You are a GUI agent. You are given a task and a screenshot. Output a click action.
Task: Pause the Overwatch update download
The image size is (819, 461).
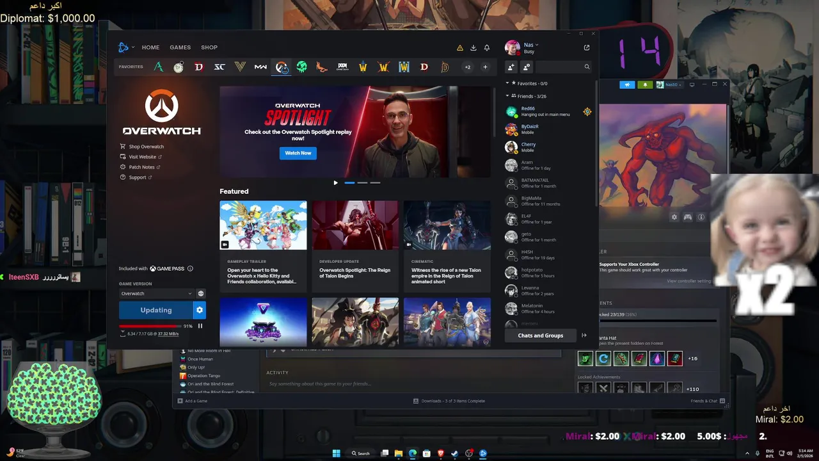point(200,326)
